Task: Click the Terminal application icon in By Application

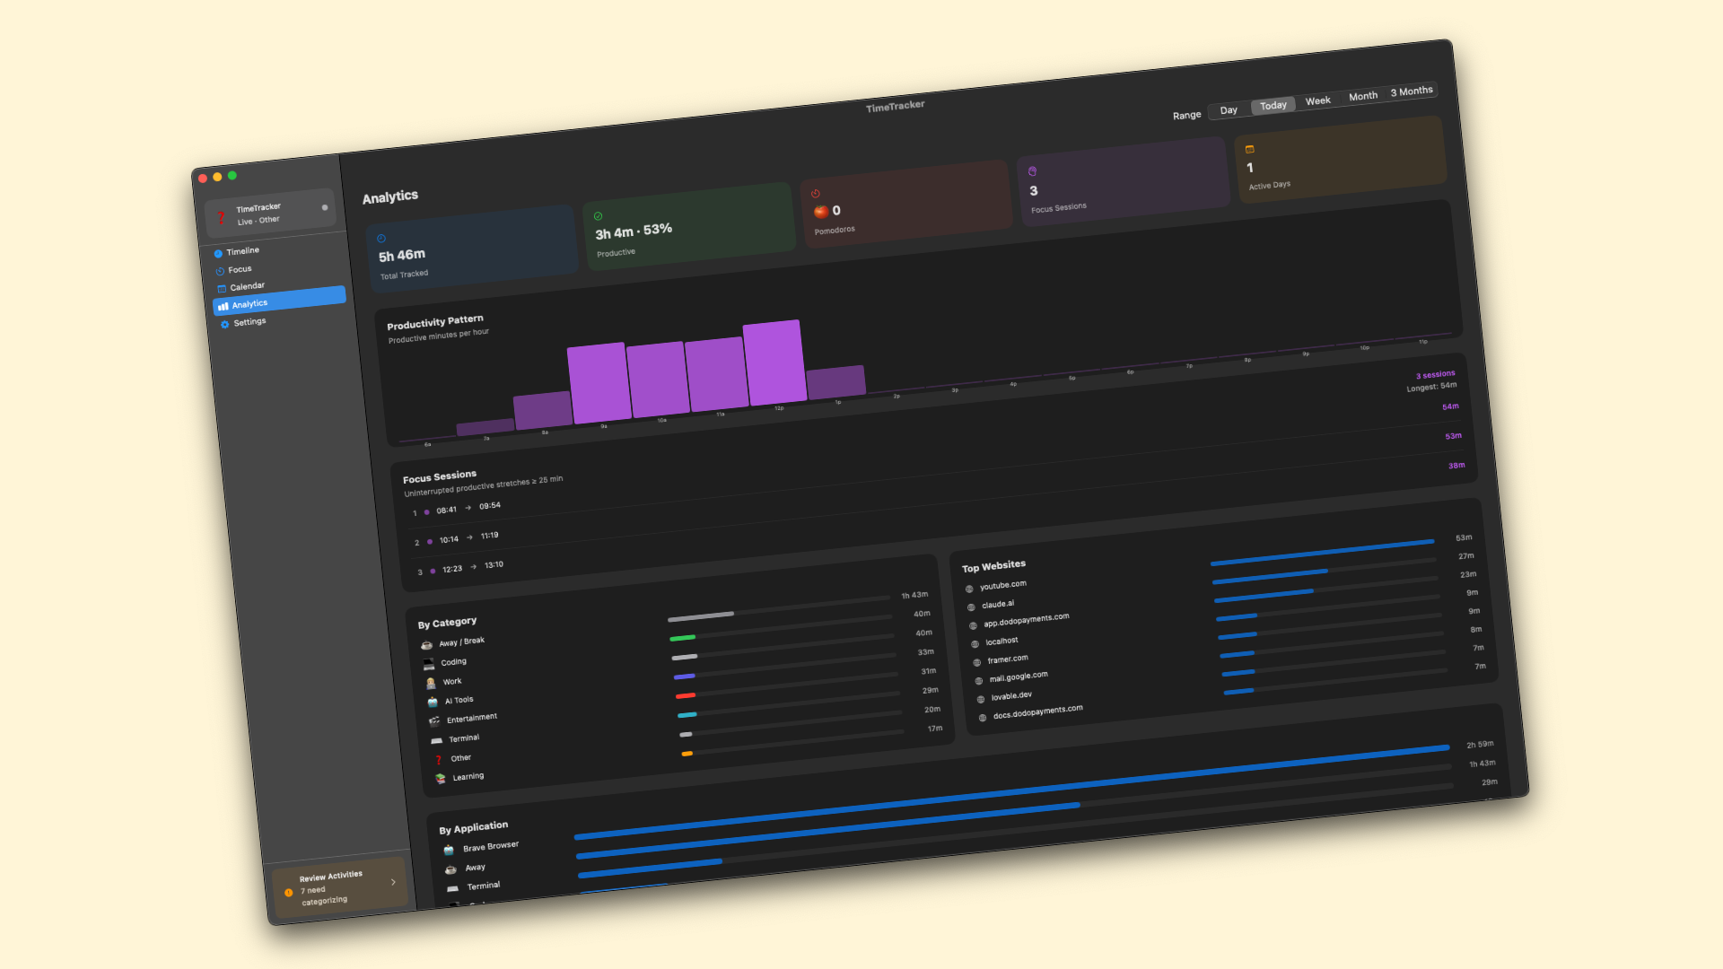Action: (452, 889)
